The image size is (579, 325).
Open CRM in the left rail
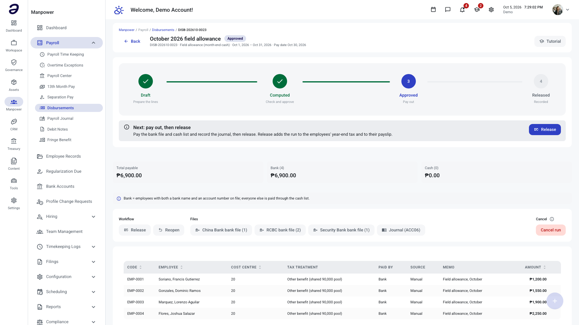tap(14, 125)
